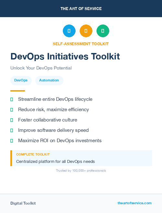Click bullet icon beside Reduce risk, maximize efficiency

click(x=12, y=110)
